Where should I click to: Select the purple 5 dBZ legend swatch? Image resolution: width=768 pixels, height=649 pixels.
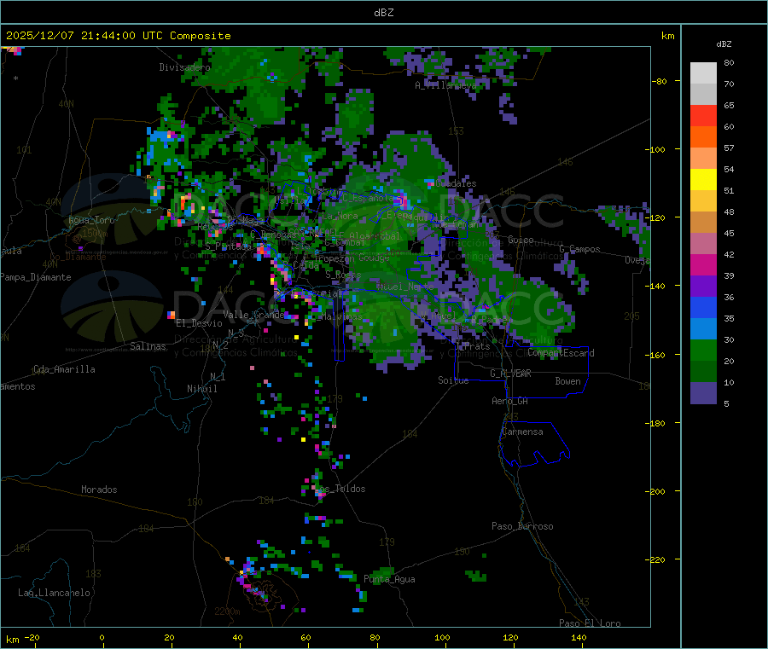point(703,393)
